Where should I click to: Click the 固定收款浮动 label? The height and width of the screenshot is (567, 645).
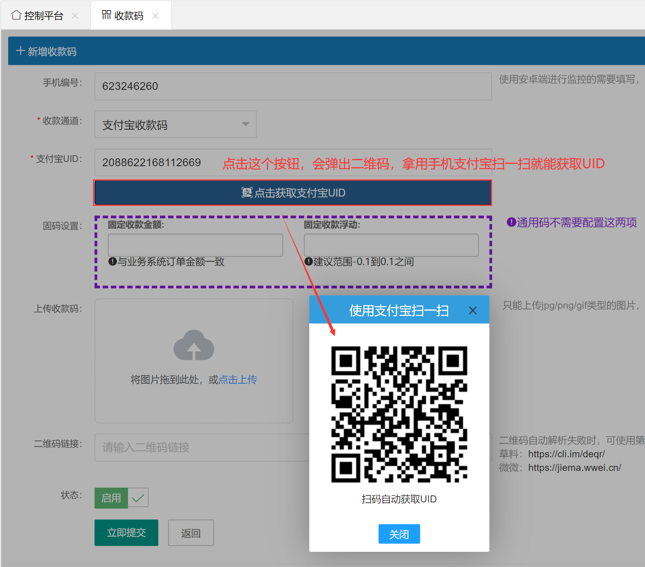pos(332,225)
